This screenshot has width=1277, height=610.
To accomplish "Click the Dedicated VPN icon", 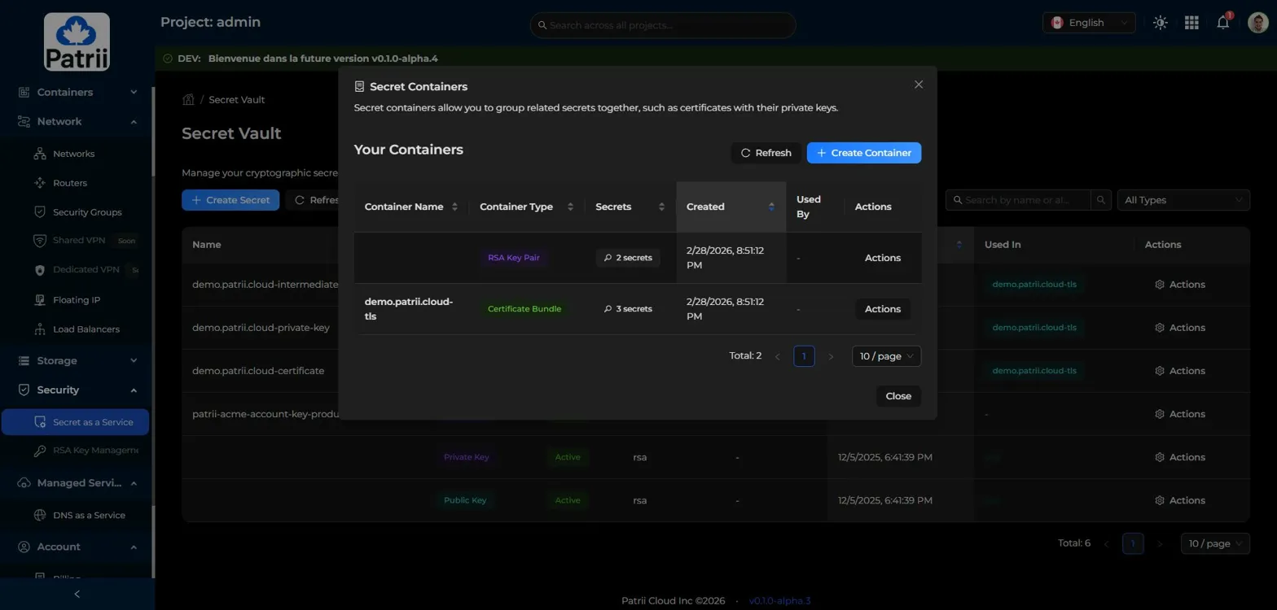I will (39, 270).
